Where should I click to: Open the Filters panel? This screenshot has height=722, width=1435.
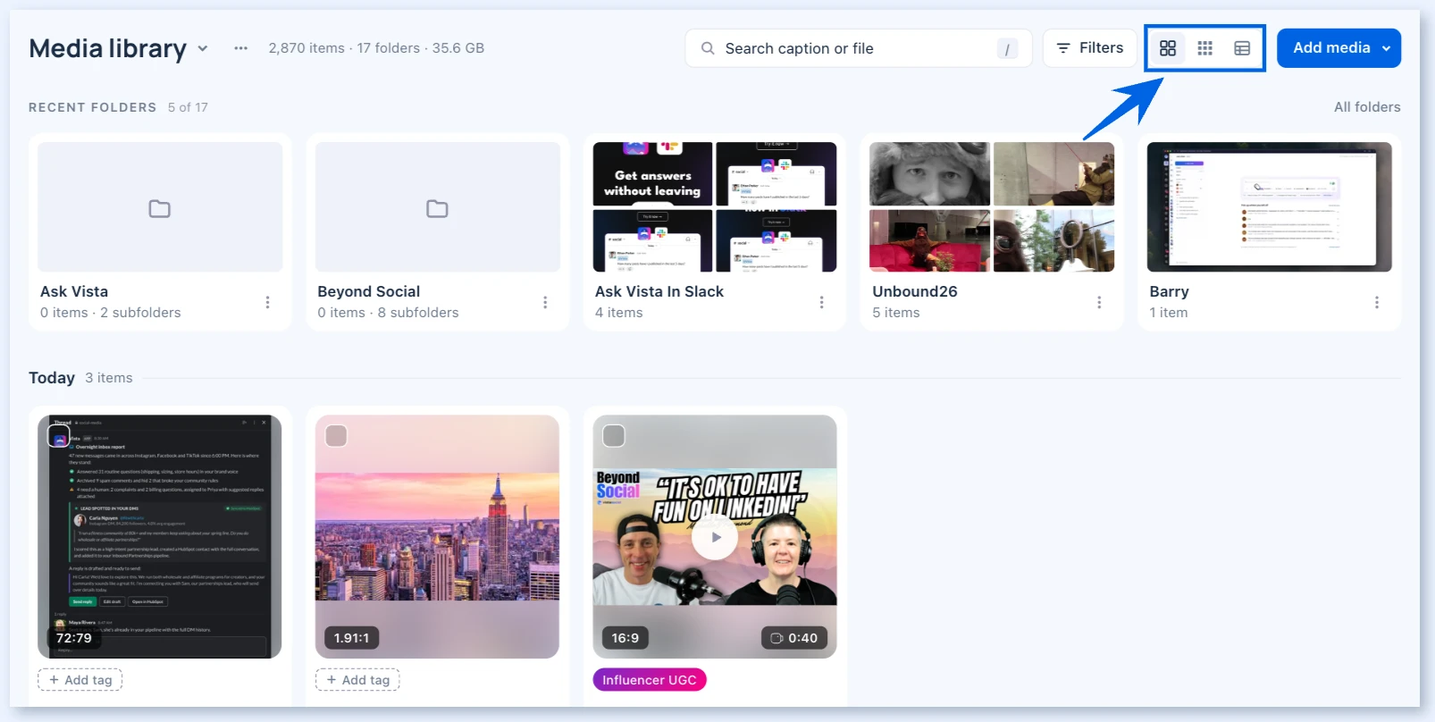tap(1089, 48)
